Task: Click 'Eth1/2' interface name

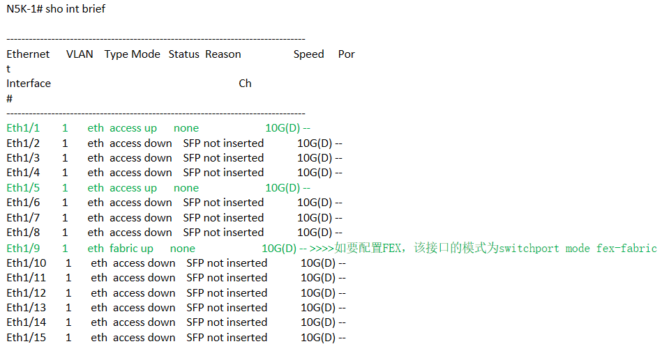Action: (x=23, y=143)
